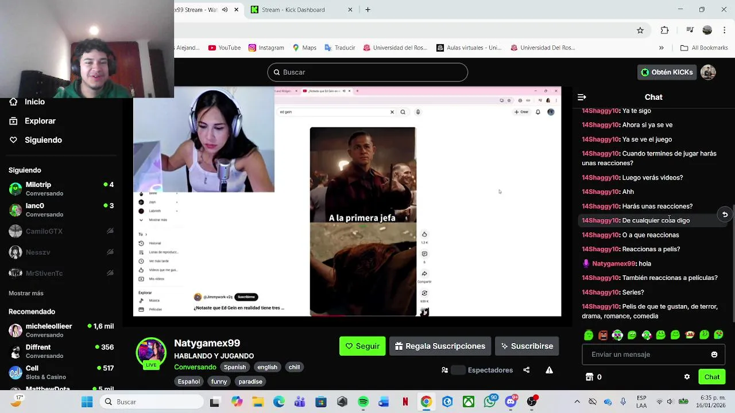Click the Suscribirse button
This screenshot has height=413, width=735.
point(527,346)
